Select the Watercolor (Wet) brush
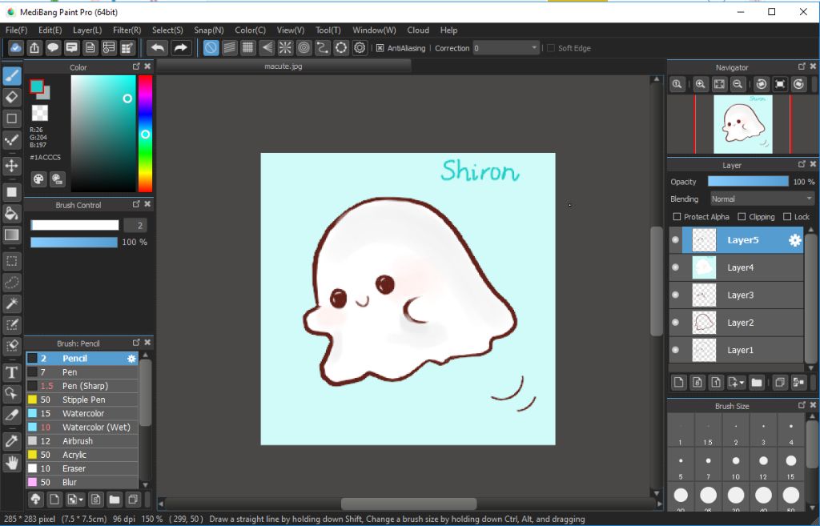Screen dimensions: 820x526 (82, 428)
